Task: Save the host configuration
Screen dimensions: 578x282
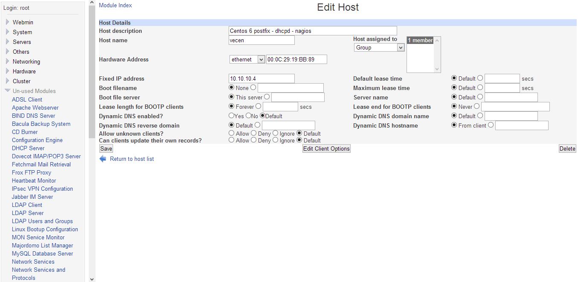Action: [106, 148]
